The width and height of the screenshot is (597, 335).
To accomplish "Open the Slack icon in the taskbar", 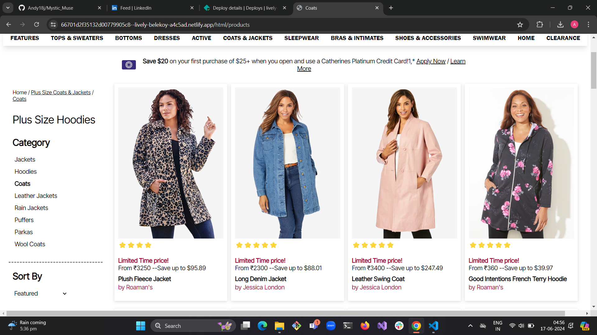I will pyautogui.click(x=399, y=326).
